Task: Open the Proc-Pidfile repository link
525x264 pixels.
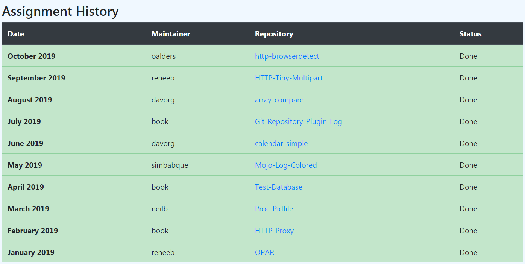Action: (274, 209)
